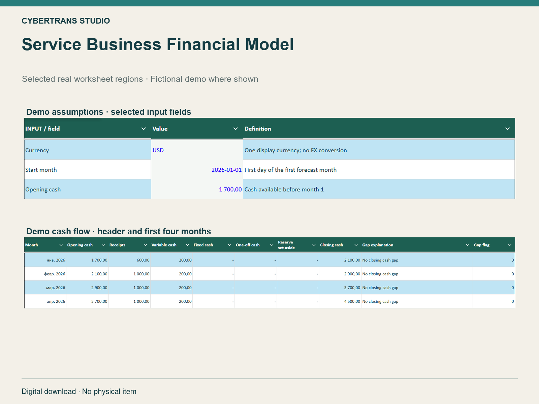The width and height of the screenshot is (539, 404).
Task: Select the 2026-01-01 start month value
Action: click(x=197, y=170)
